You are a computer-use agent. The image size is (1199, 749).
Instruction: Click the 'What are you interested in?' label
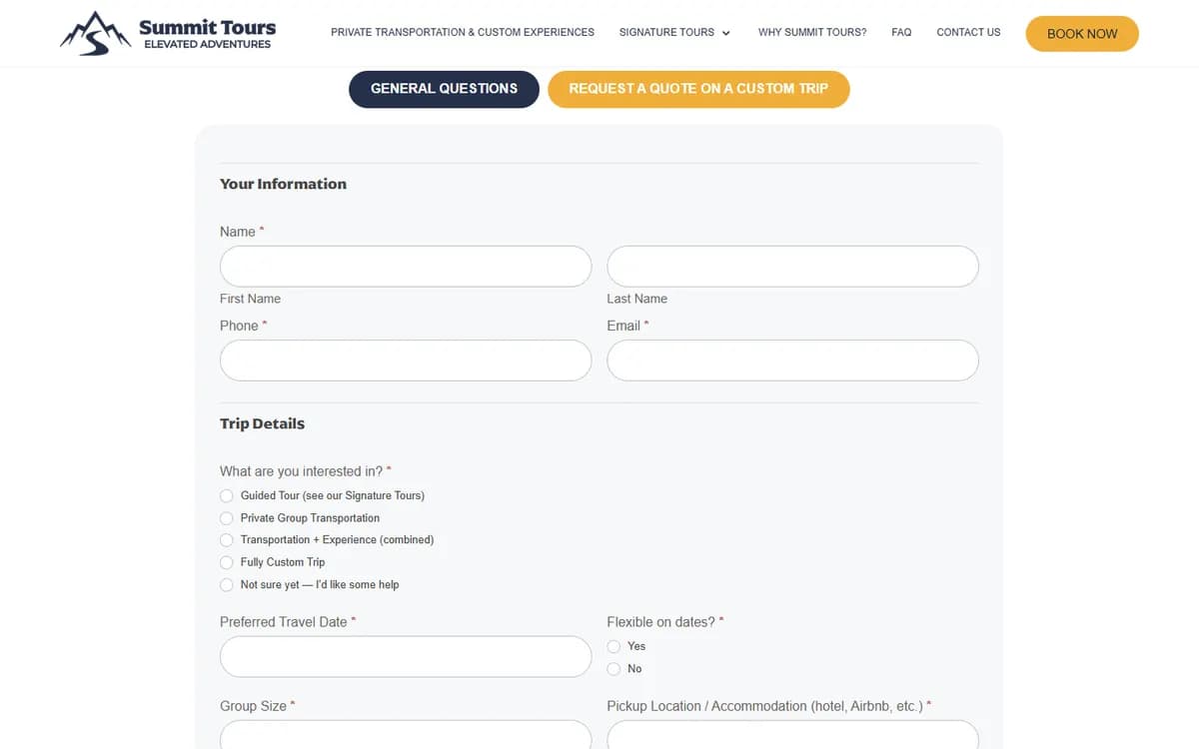click(x=306, y=471)
